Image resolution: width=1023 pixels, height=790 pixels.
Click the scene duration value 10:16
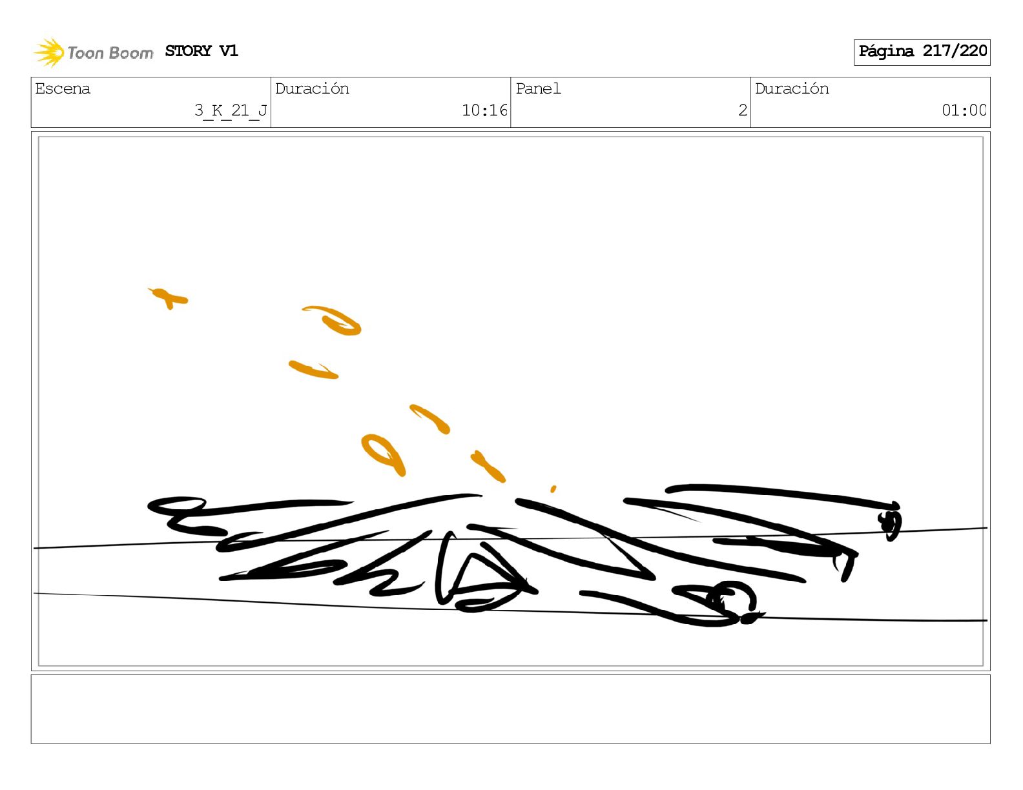tap(484, 110)
